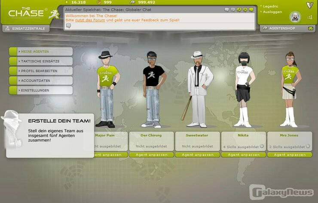Image resolution: width=318 pixels, height=203 pixels.
Task: Click the green chat bubble with down arrow
Action: click(245, 9)
